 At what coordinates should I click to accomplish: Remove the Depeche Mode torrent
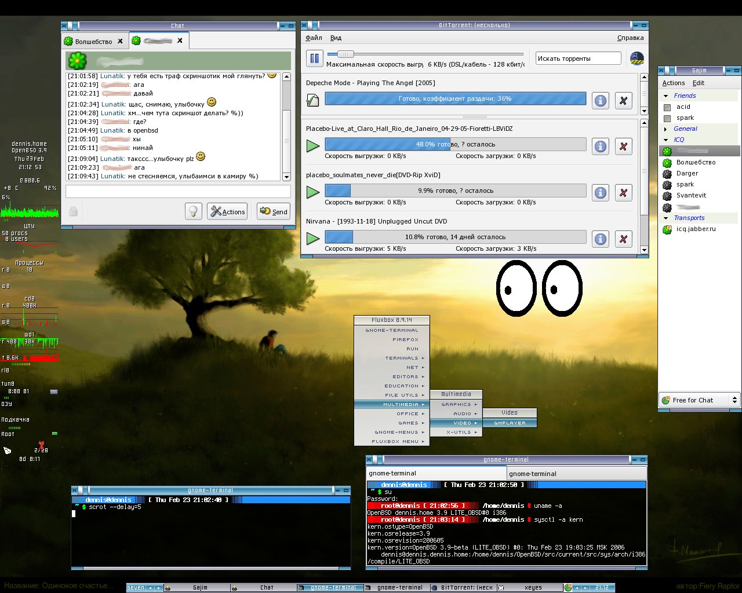point(623,100)
